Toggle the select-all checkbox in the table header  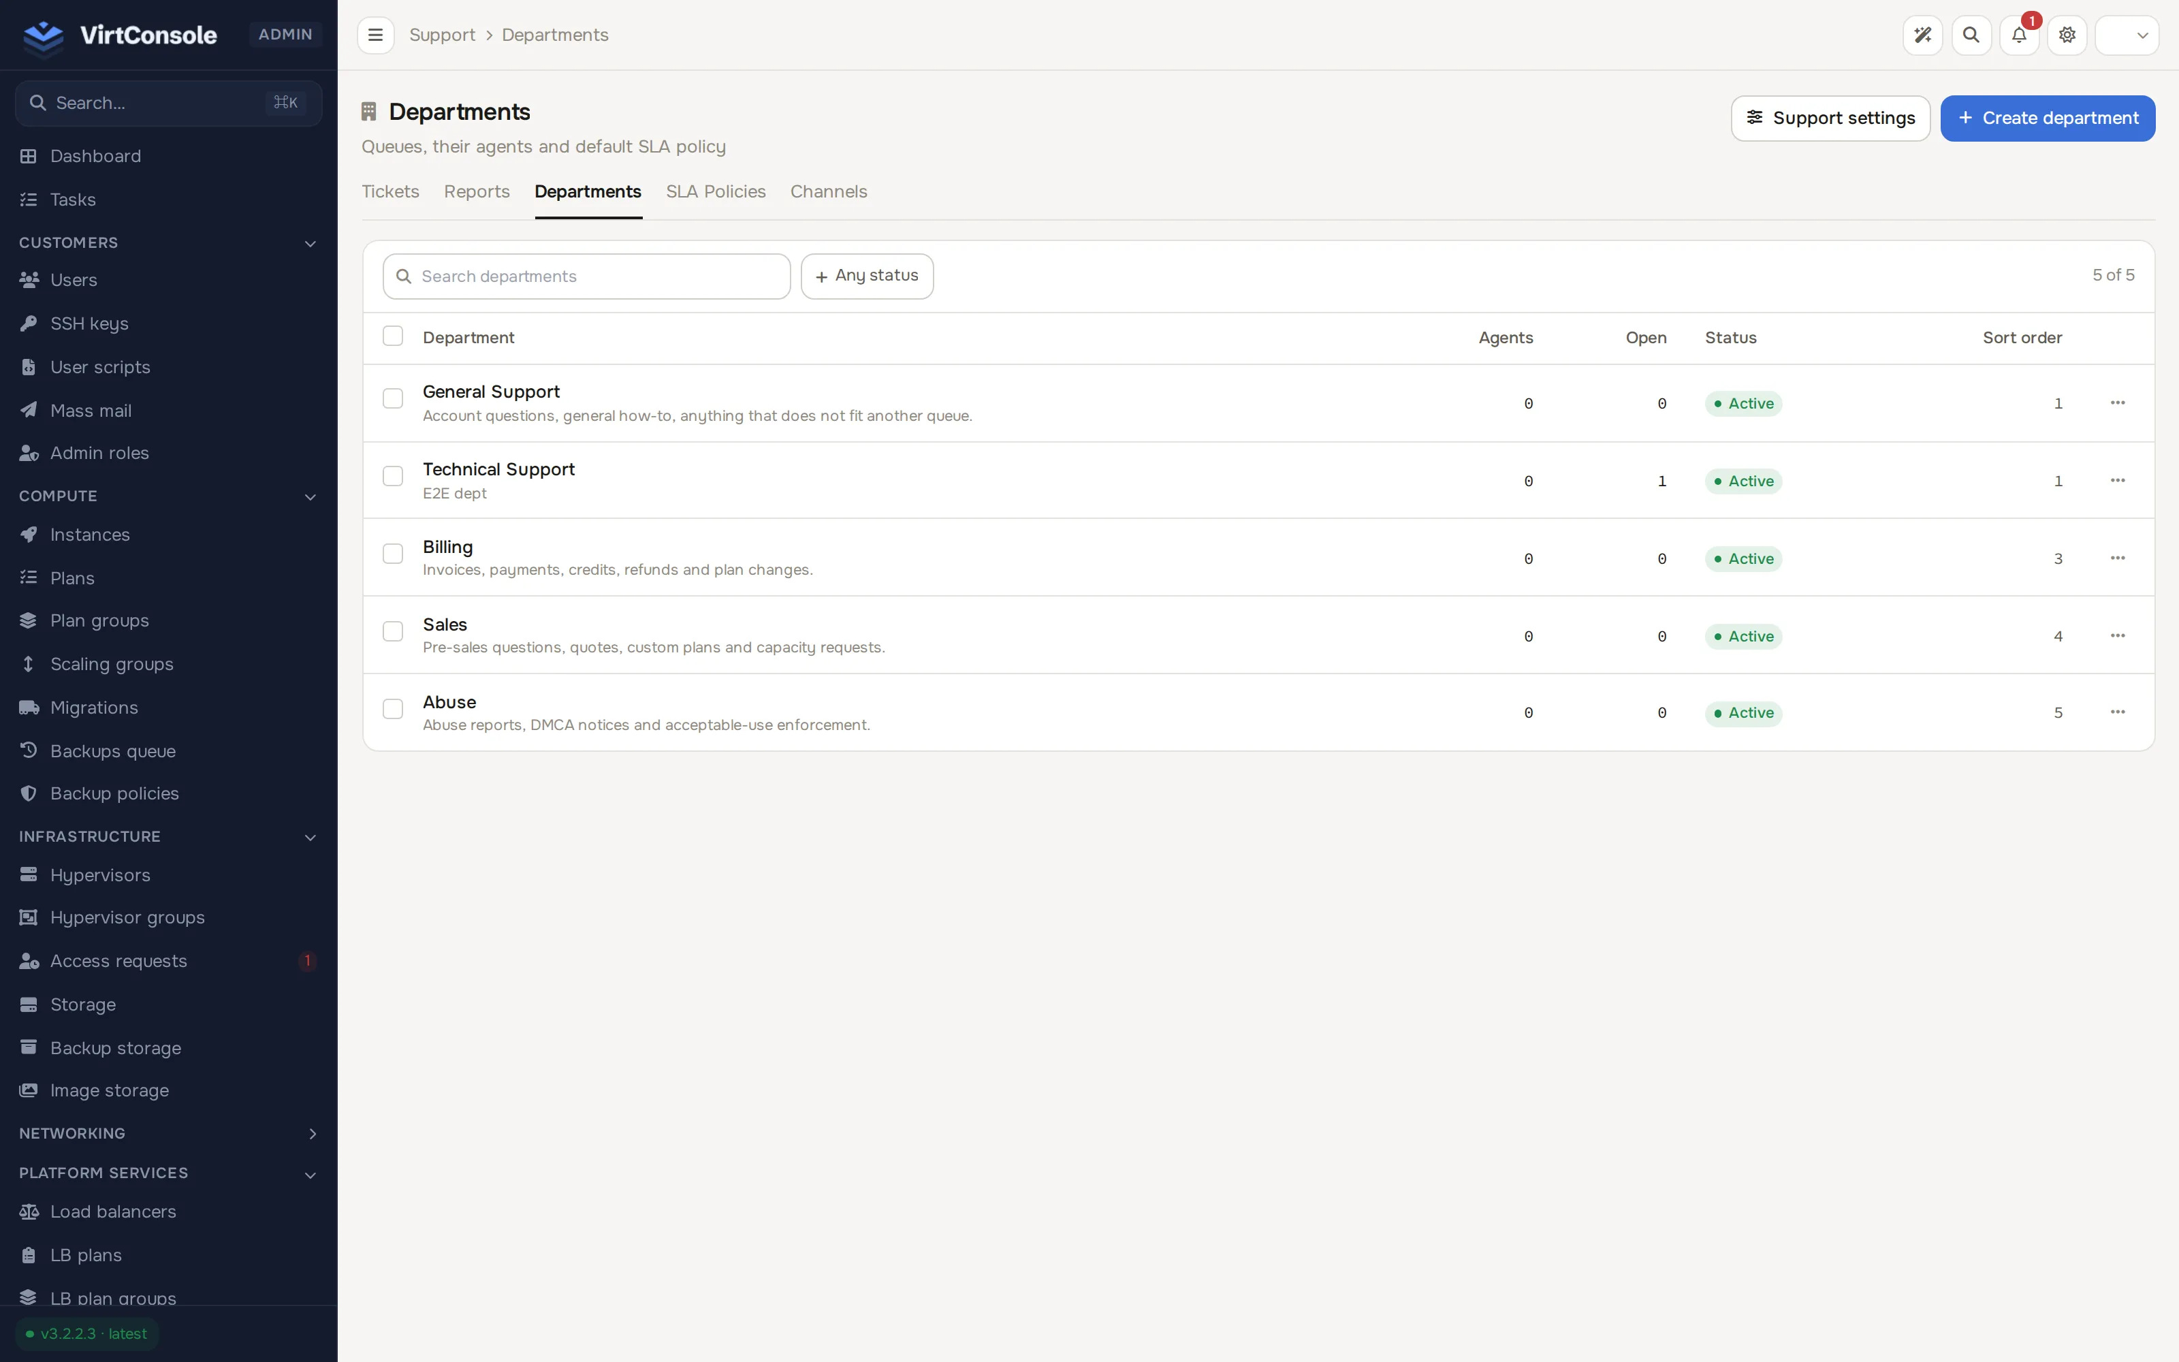point(393,336)
